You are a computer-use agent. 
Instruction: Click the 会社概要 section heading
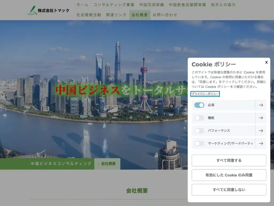coord(137,191)
